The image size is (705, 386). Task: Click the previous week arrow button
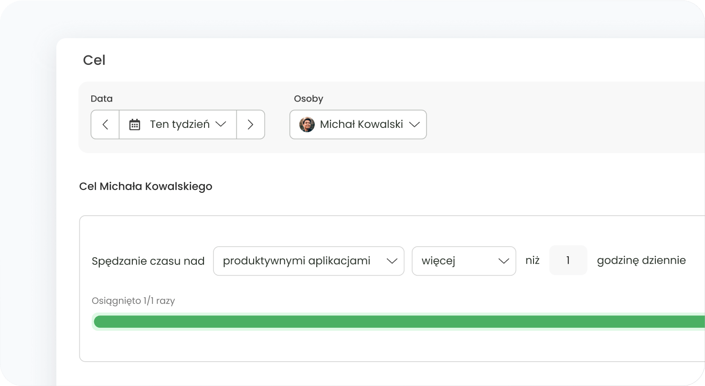point(105,125)
